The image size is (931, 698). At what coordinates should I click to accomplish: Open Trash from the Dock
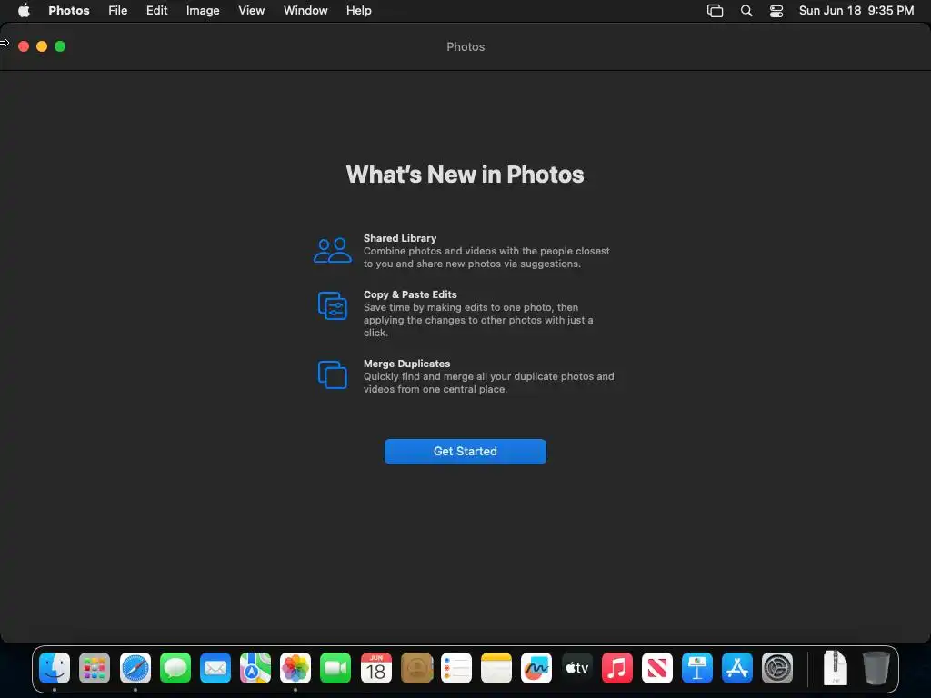click(876, 668)
